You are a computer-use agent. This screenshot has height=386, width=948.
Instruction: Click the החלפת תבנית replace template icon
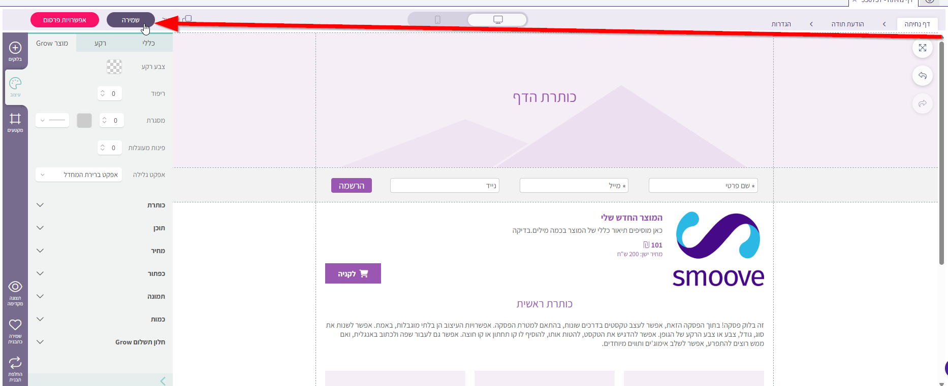pyautogui.click(x=15, y=363)
